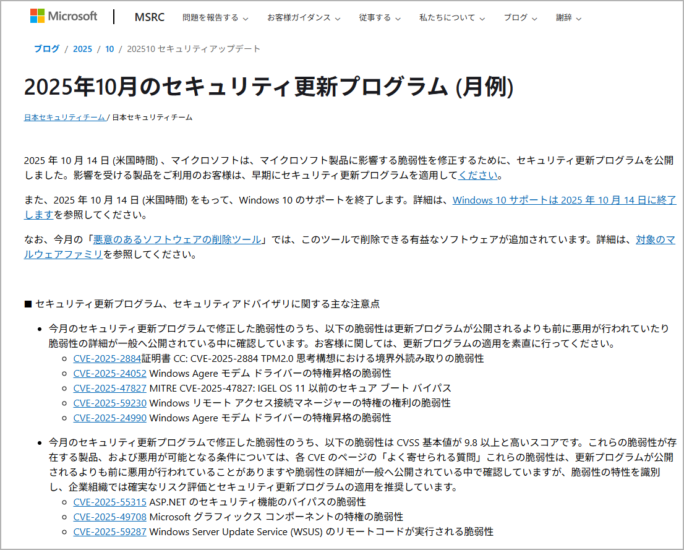684x550 pixels.
Task: Open the 日本セキュリティチーム author link
Action: 64,118
